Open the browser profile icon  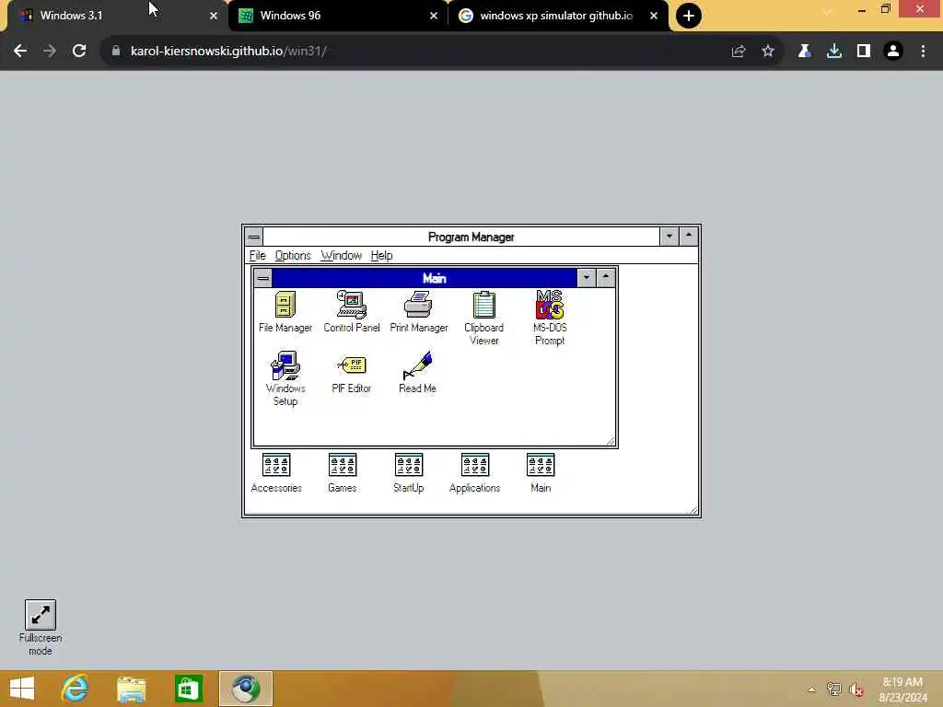coord(893,52)
